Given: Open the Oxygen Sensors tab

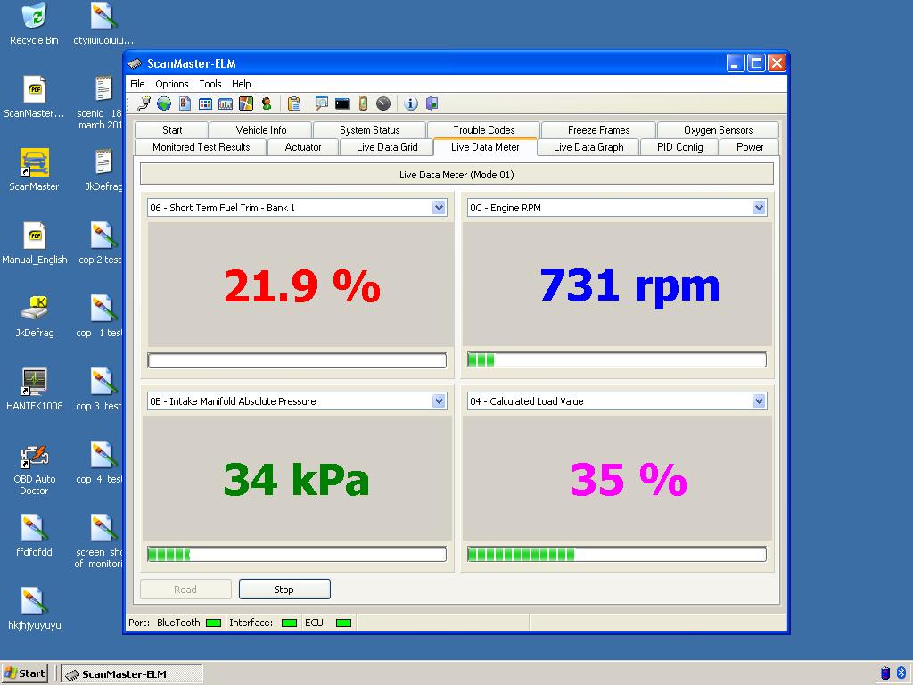Looking at the screenshot, I should pos(718,130).
